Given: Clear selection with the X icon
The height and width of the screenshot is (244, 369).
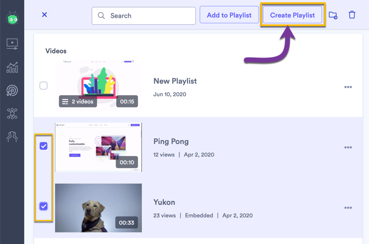Looking at the screenshot, I should pos(44,14).
